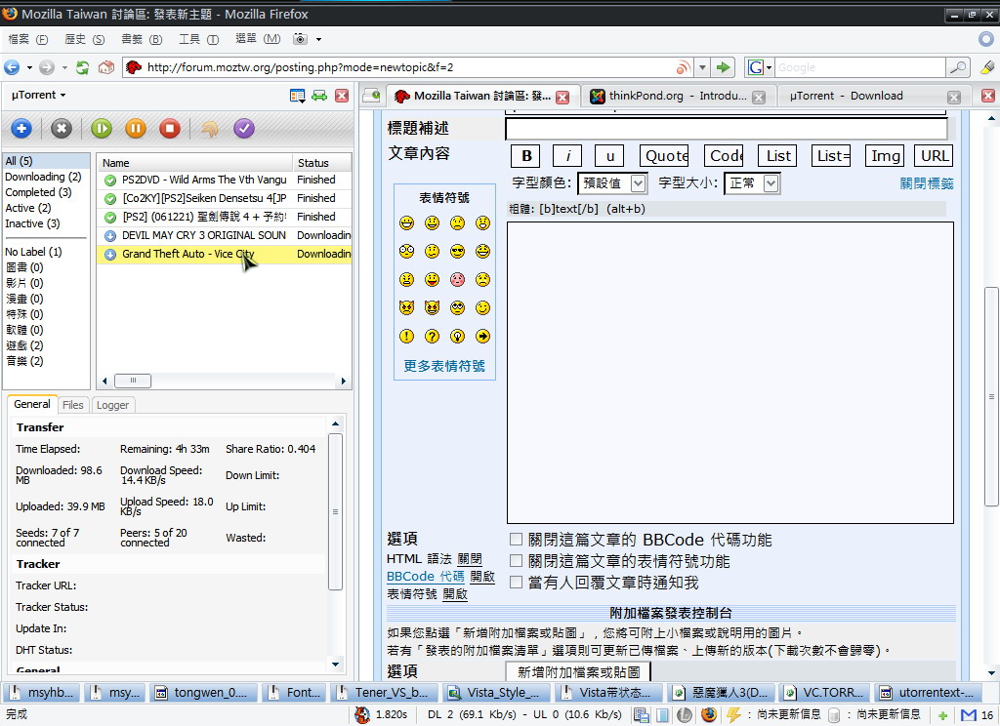Stop torrent with red stop icon
Screen dimensions: 1000x726
[170, 128]
